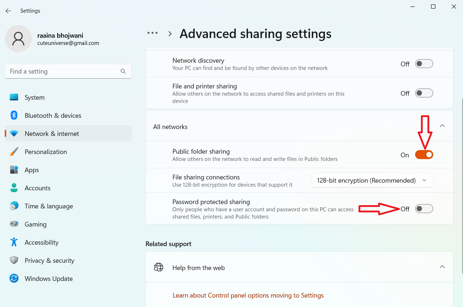This screenshot has height=307, width=463.
Task: Click the Personalization paintbrush icon
Action: pos(14,152)
